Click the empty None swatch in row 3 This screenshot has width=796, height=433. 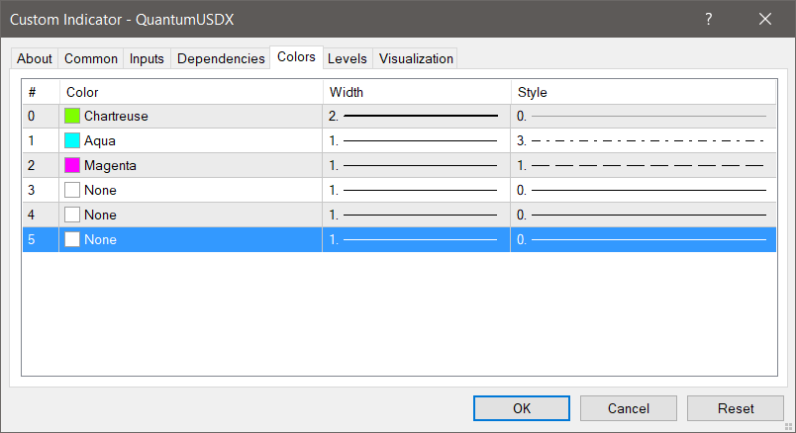(72, 190)
